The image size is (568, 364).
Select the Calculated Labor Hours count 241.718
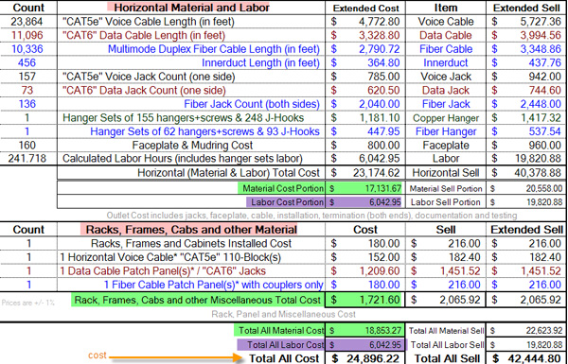point(27,159)
